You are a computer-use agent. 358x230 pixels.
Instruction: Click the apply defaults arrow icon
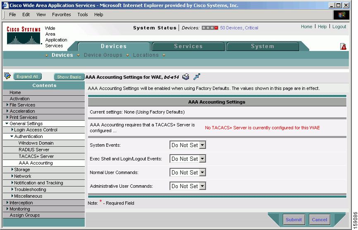tap(197, 77)
